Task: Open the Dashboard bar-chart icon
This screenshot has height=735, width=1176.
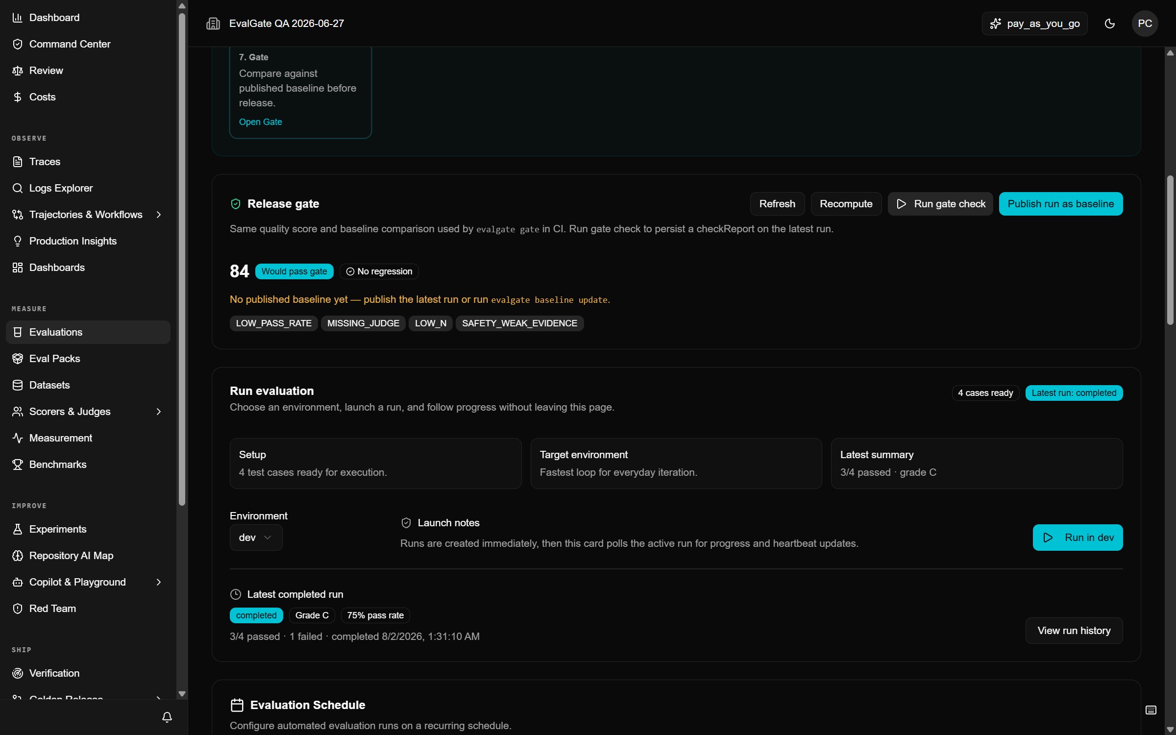Action: (18, 18)
